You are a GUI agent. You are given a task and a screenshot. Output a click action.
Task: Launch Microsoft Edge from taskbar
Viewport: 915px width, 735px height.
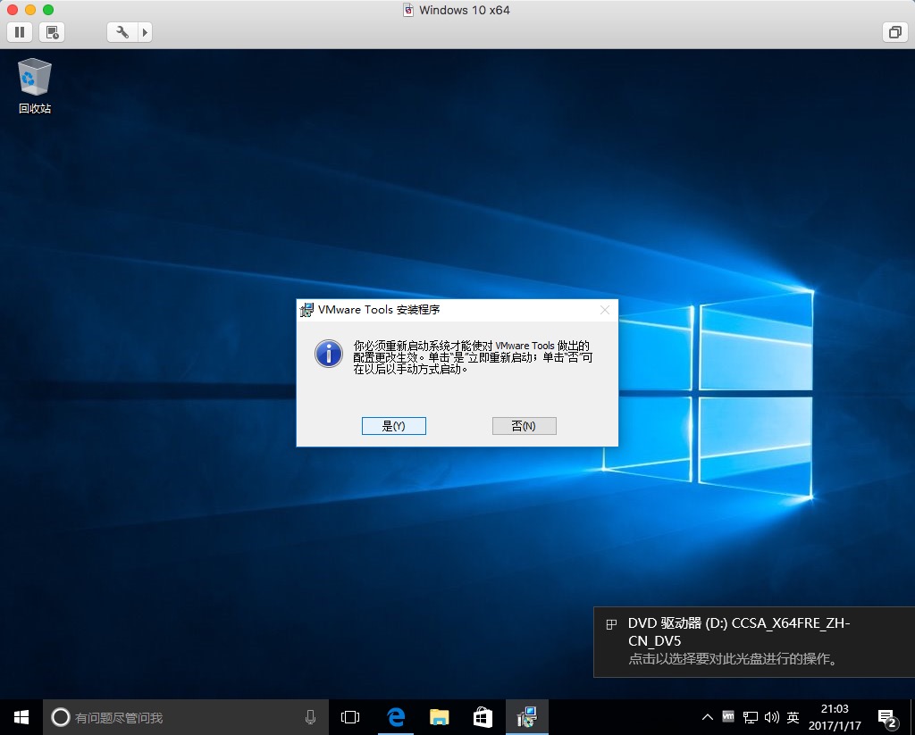pos(396,717)
